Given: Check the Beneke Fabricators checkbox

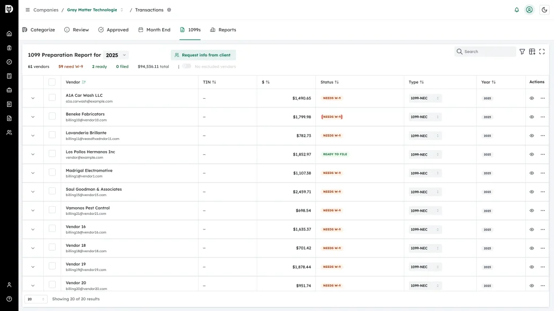Looking at the screenshot, I should [x=52, y=116].
